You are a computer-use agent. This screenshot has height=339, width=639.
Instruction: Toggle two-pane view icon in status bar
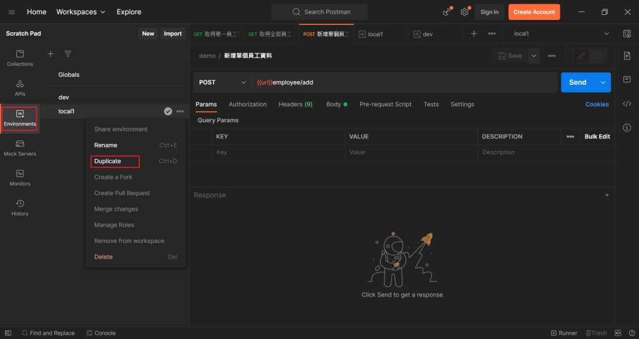tap(618, 333)
